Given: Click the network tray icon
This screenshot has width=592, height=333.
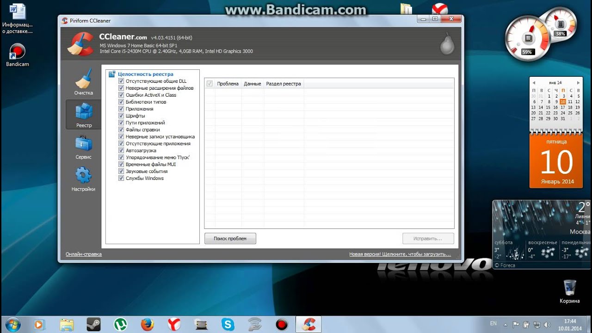Looking at the screenshot, I should pos(537,324).
